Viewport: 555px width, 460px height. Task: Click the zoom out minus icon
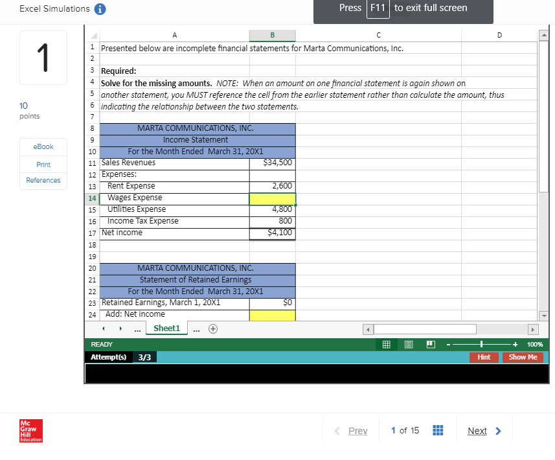tap(448, 345)
